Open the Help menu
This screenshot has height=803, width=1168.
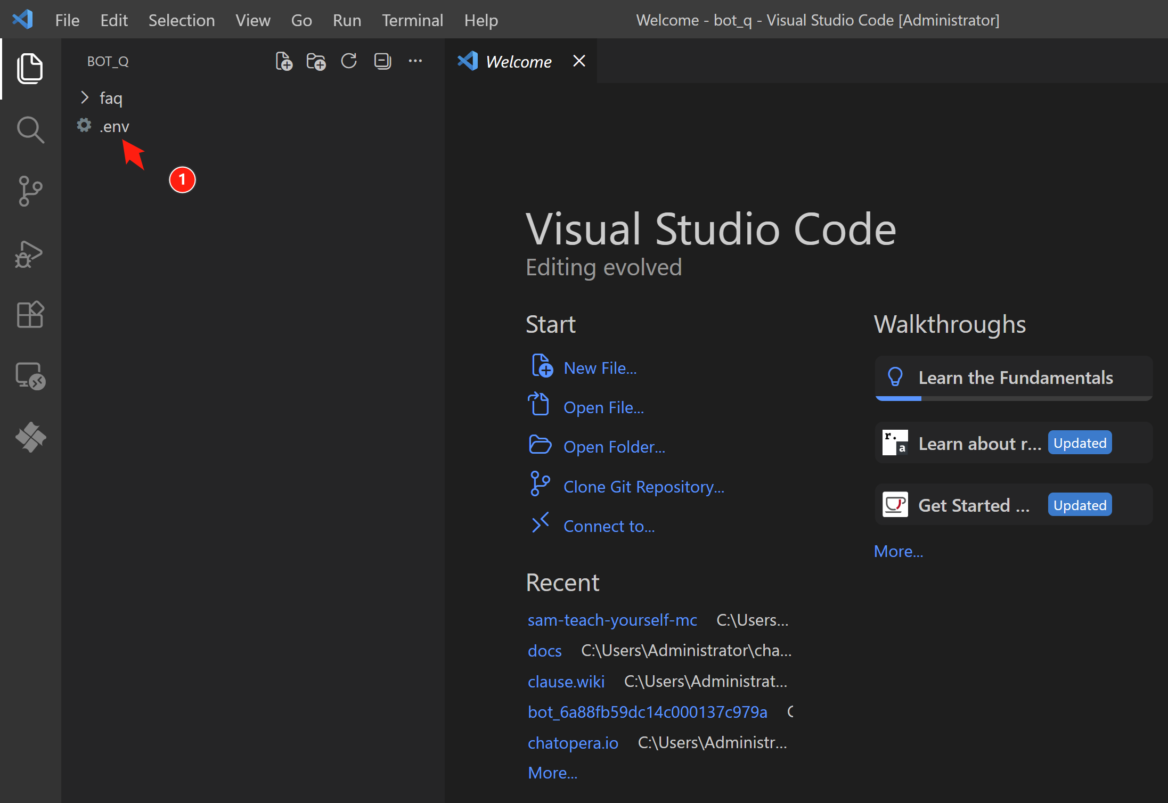tap(481, 20)
